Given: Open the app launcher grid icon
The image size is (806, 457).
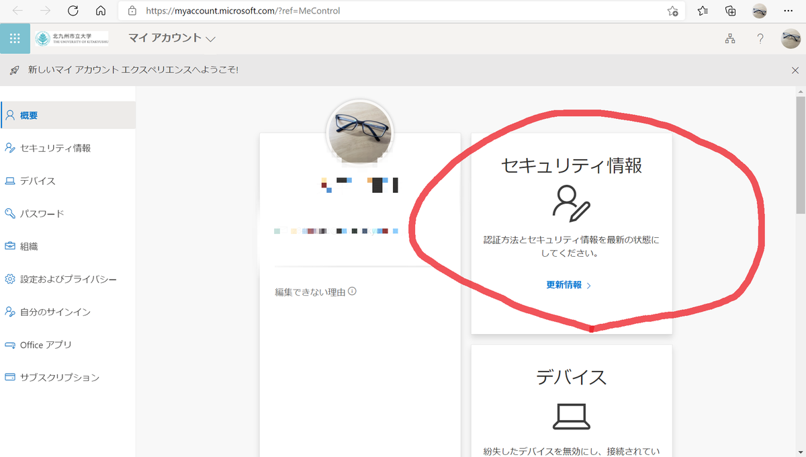Looking at the screenshot, I should [15, 38].
